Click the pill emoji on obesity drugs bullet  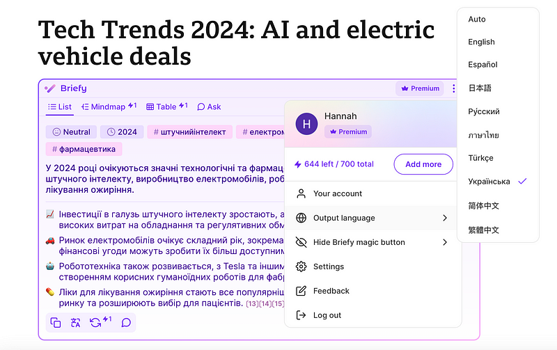[50, 292]
